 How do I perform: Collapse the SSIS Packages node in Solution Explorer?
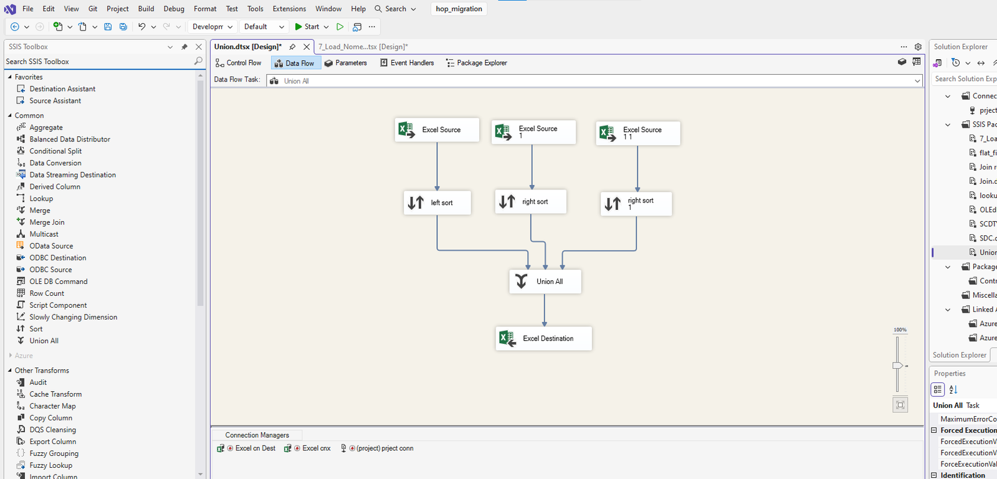948,125
